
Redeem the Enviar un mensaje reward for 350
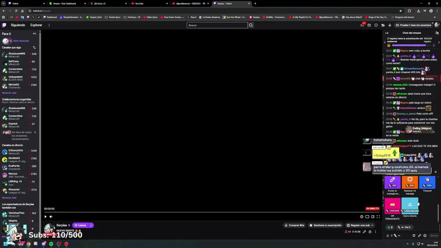click(x=392, y=183)
